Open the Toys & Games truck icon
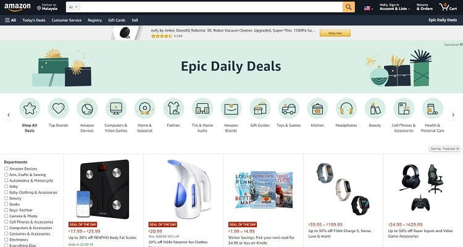The width and height of the screenshot is (463, 247). [x=288, y=109]
